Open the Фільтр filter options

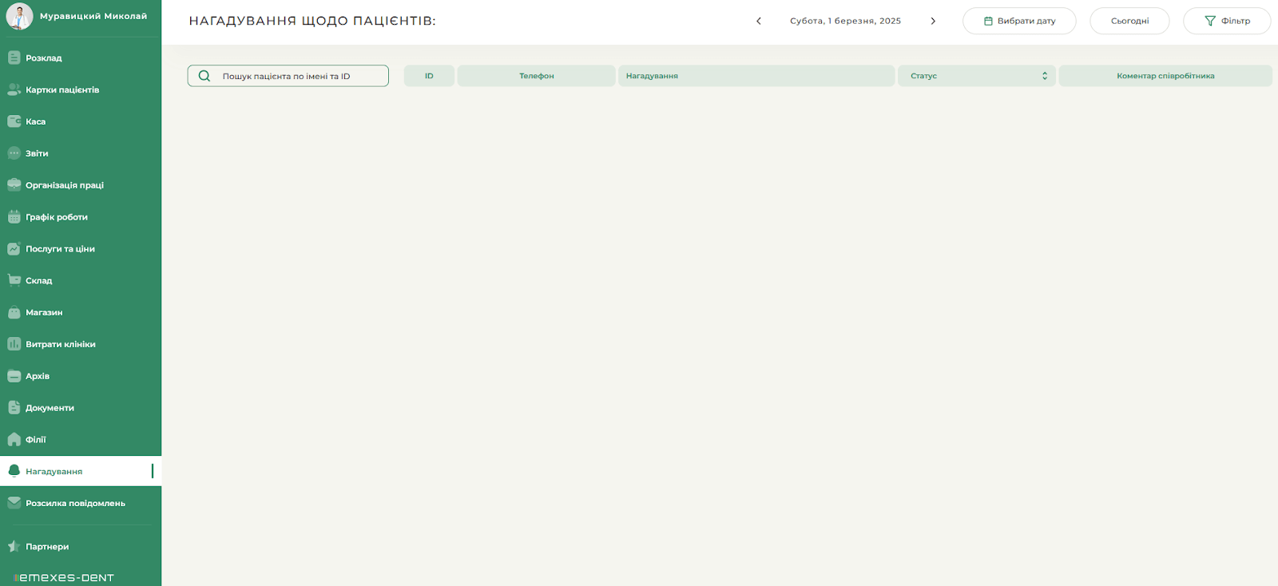(x=1226, y=21)
